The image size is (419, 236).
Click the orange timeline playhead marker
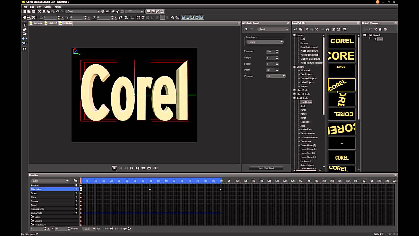click(x=81, y=181)
